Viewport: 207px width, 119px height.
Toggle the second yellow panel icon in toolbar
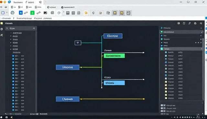(122, 13)
